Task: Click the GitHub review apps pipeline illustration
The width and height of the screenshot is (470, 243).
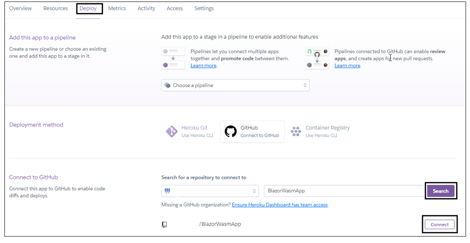Action: [317, 58]
